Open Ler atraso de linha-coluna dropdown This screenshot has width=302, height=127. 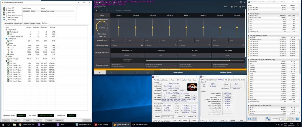pyautogui.click(x=228, y=65)
